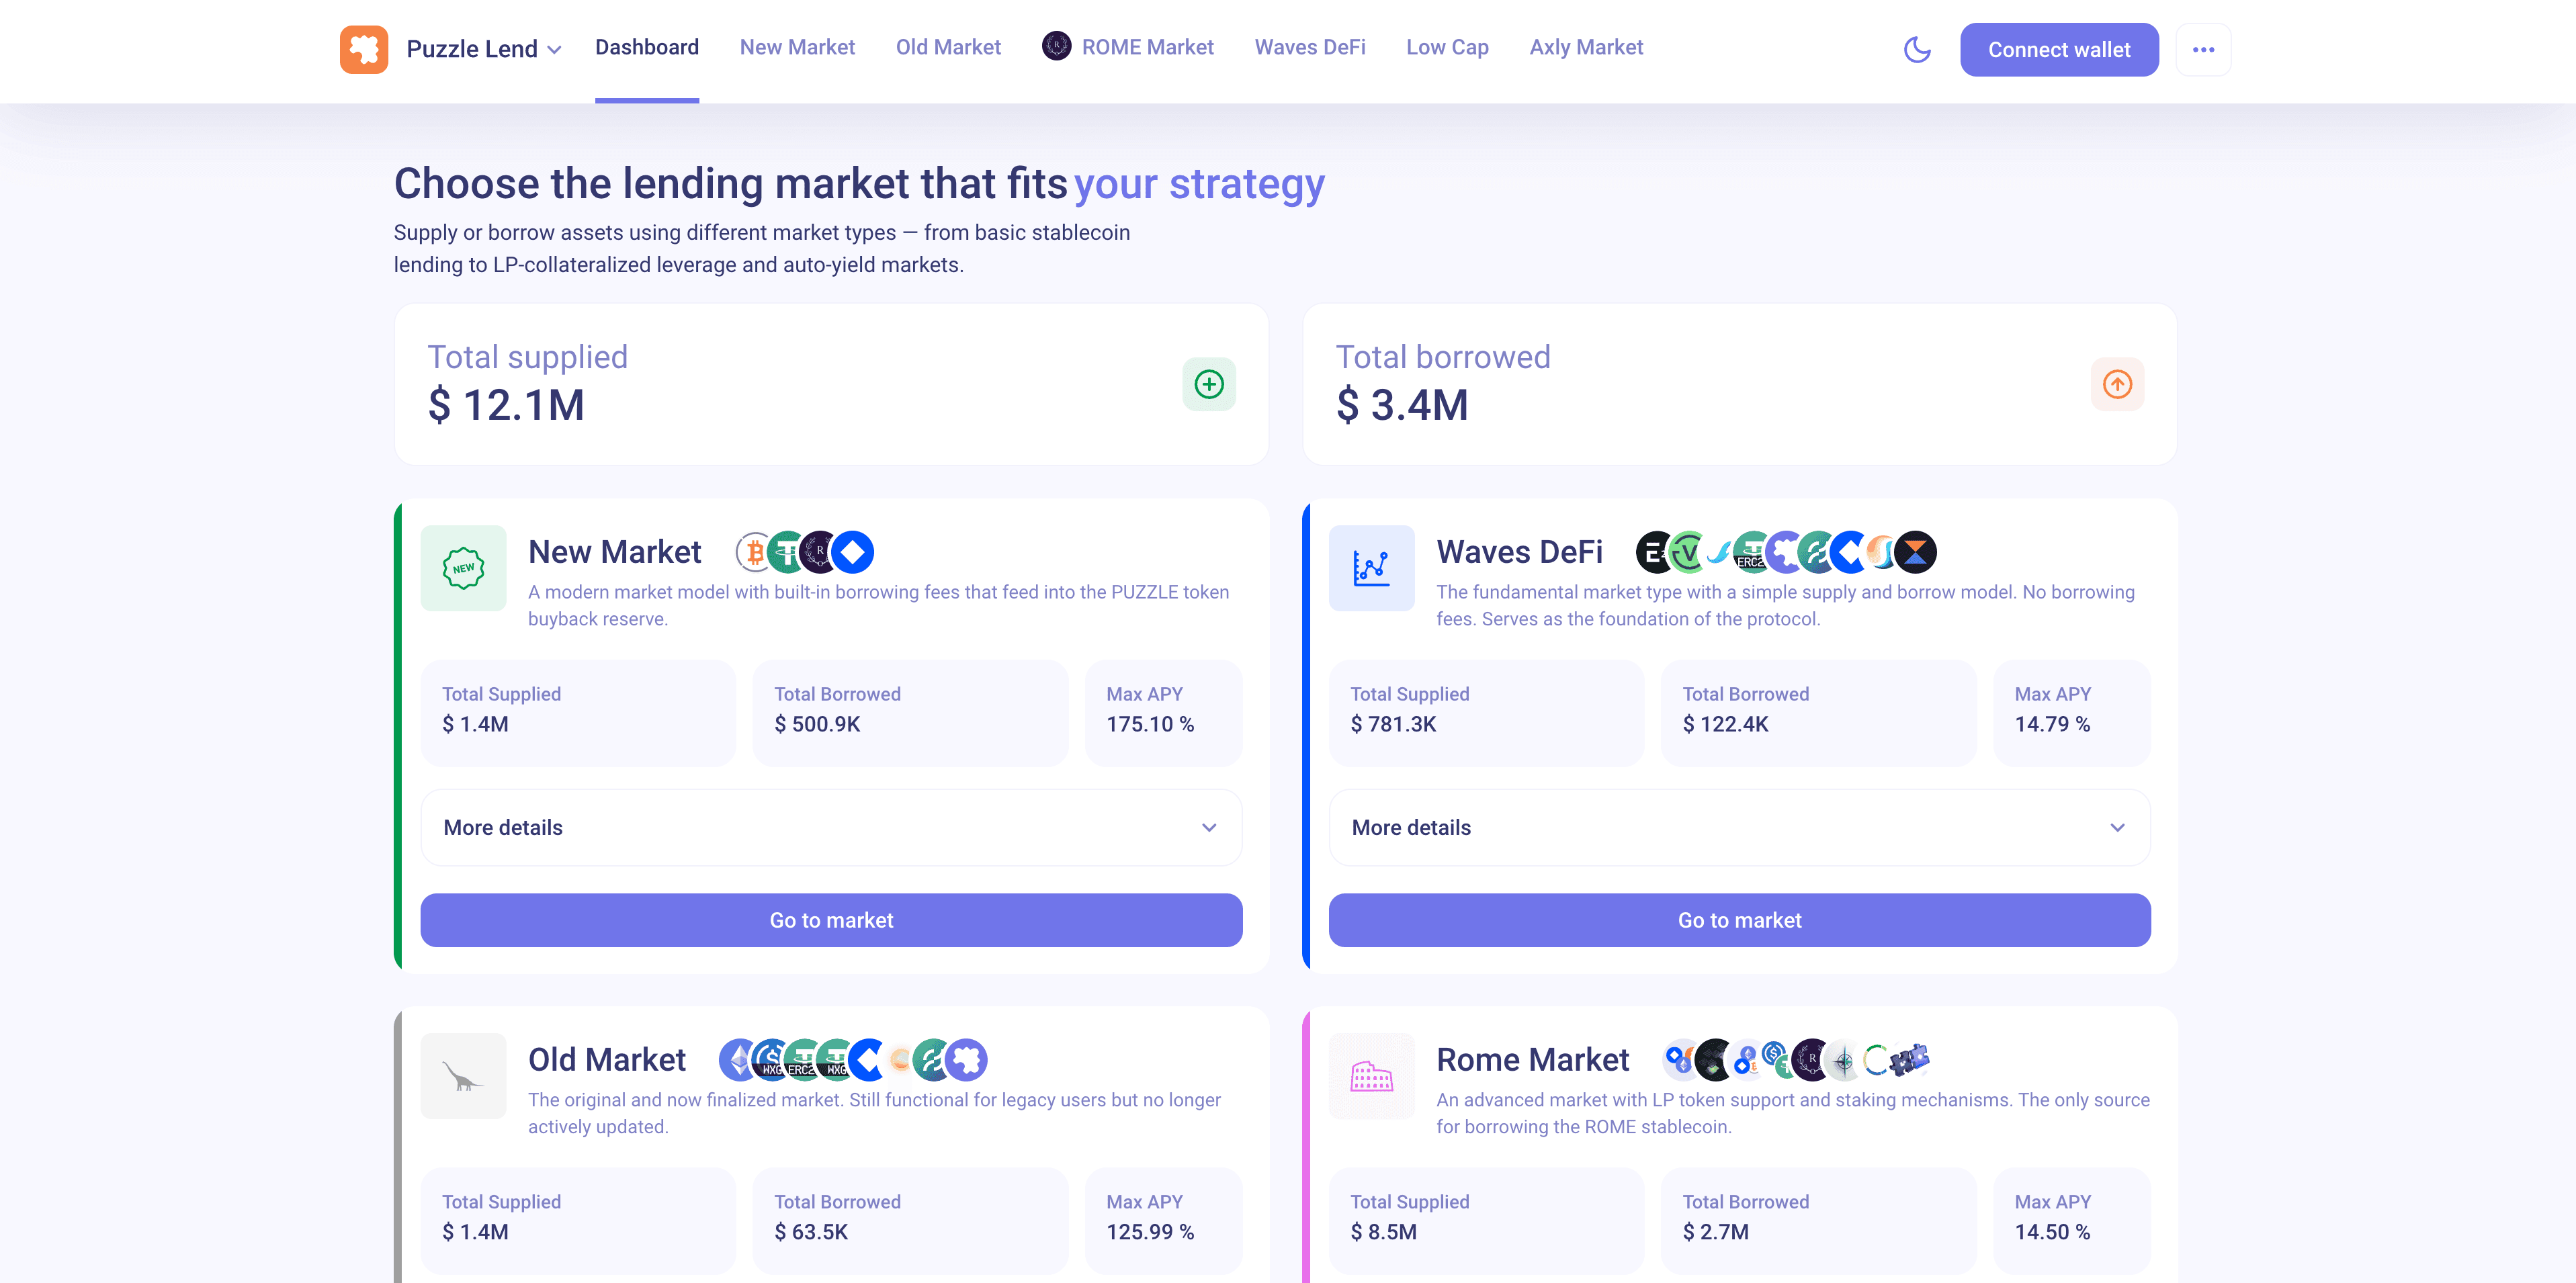2576x1283 pixels.
Task: Click the Rome Market card title
Action: click(1532, 1060)
